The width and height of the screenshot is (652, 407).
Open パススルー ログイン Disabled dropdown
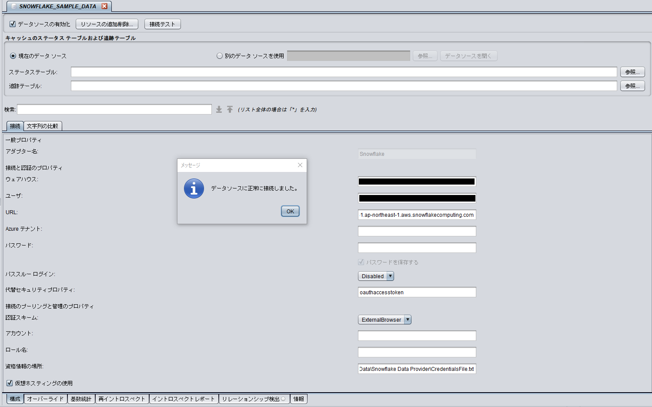(376, 276)
